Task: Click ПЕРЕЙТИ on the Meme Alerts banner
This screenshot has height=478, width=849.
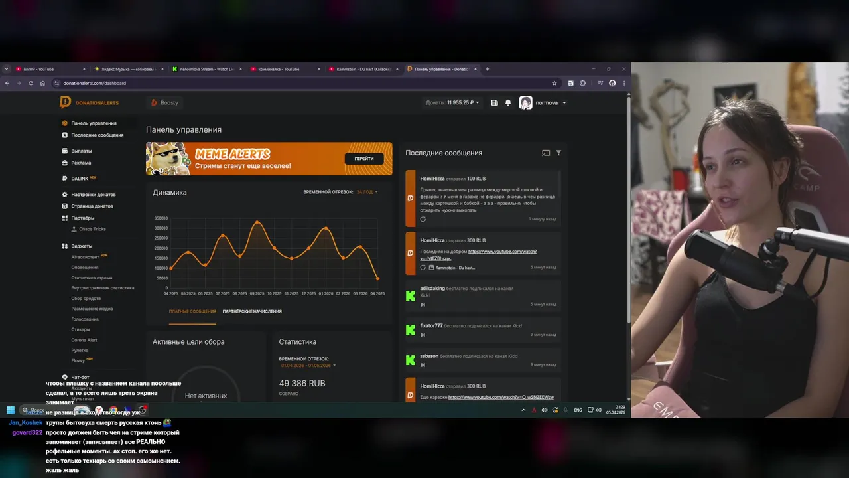Action: tap(364, 159)
